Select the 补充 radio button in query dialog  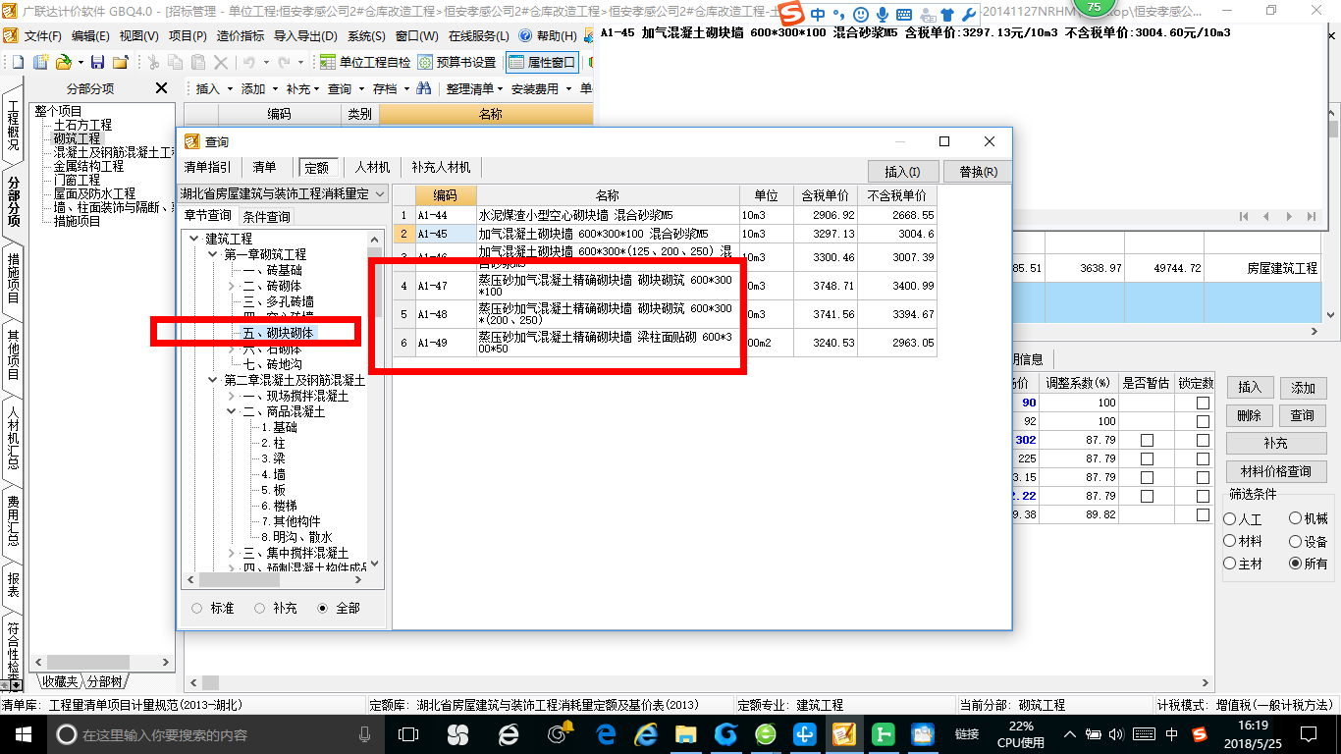pyautogui.click(x=260, y=609)
